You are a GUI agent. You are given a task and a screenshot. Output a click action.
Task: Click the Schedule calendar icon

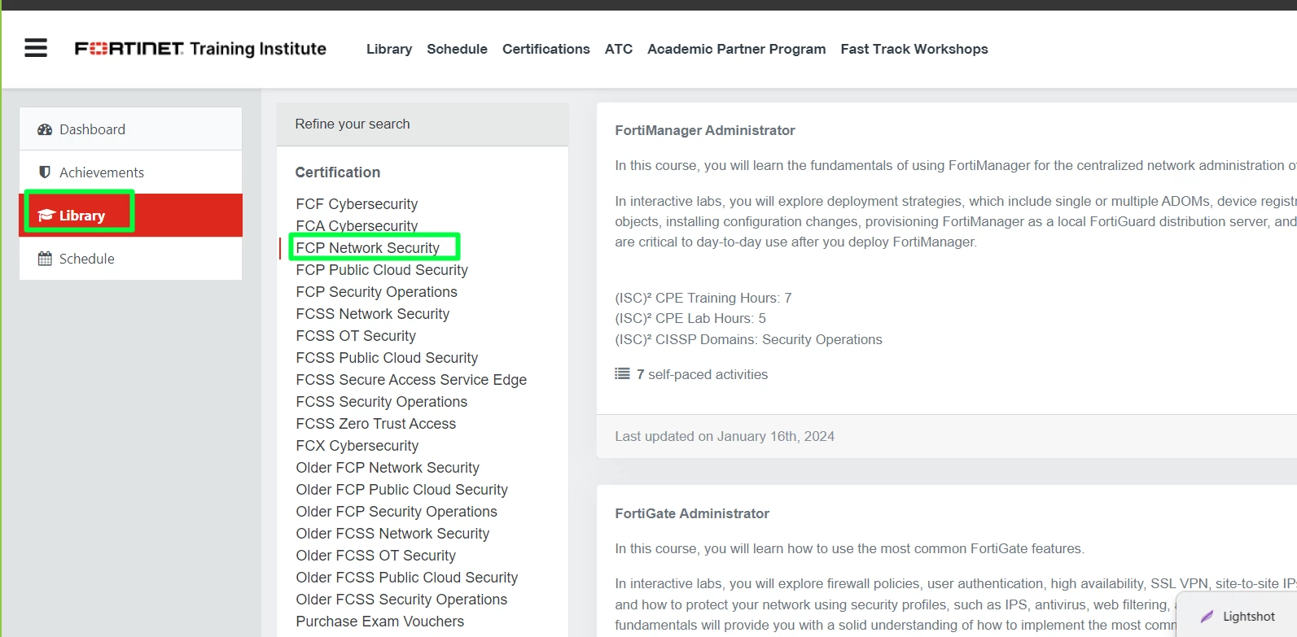click(45, 259)
